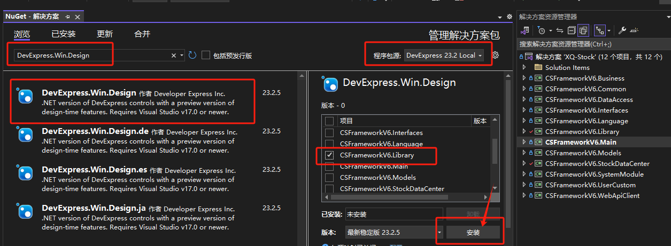This screenshot has width=671, height=246.
Task: Toggle select-all projects checkbox in header
Action: coord(329,121)
